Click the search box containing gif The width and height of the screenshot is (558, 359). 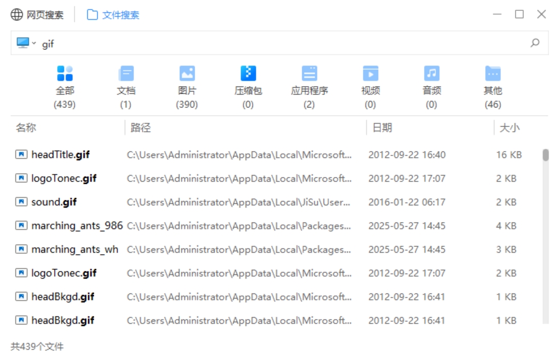coord(279,43)
